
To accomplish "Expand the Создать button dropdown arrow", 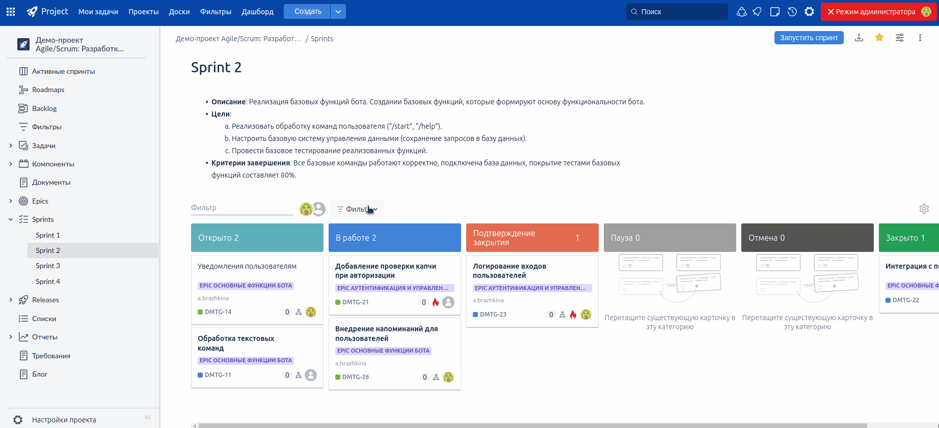I will (338, 12).
